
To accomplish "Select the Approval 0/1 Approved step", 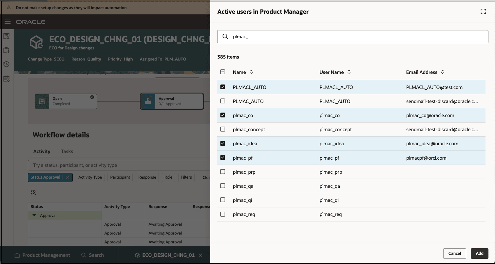I will tap(172, 101).
